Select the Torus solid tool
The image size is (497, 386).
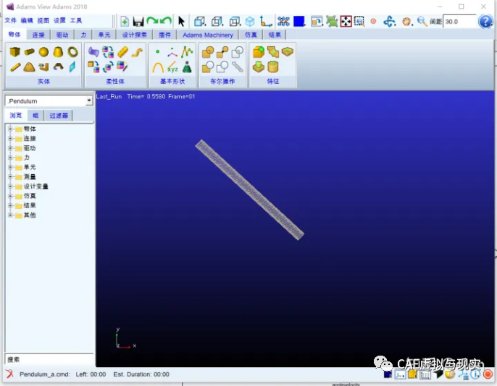[x=72, y=51]
